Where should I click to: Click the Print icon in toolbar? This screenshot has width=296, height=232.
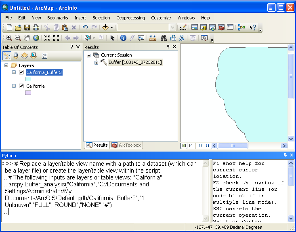pos(36,27)
